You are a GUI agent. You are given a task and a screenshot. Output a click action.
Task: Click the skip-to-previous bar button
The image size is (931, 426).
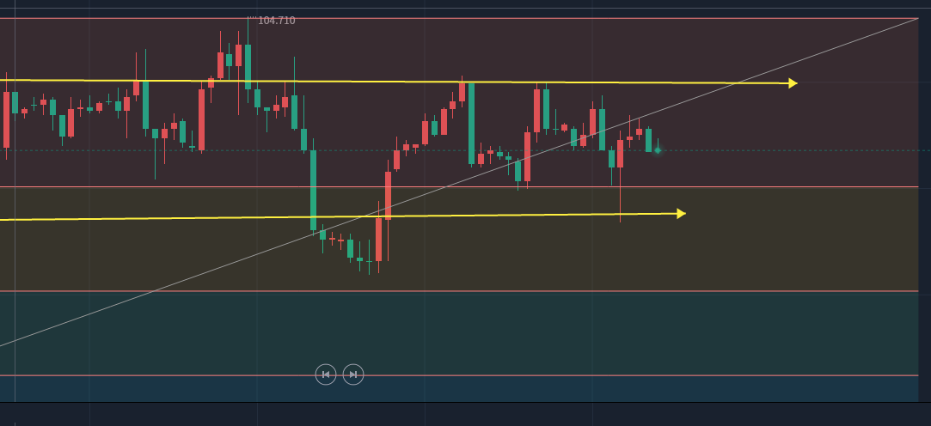(x=326, y=374)
